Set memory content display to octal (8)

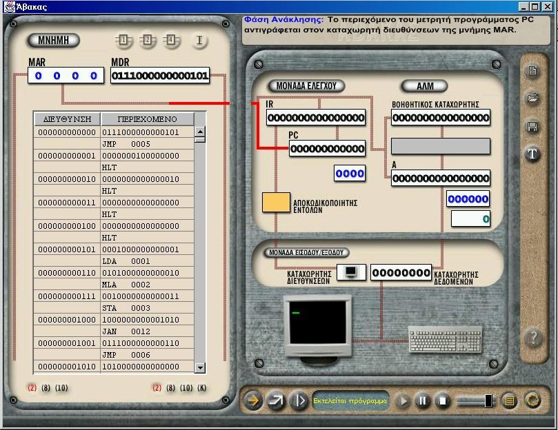coord(171,388)
